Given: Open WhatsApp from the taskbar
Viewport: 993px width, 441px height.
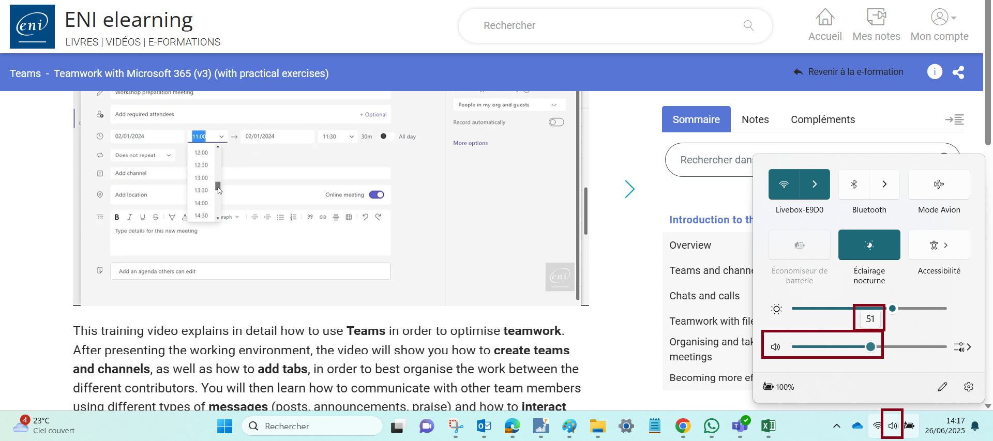Looking at the screenshot, I should (x=711, y=426).
